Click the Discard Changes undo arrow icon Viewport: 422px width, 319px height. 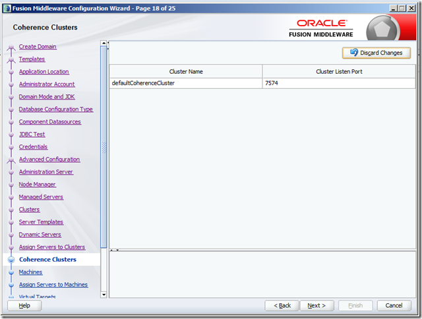pyautogui.click(x=353, y=52)
